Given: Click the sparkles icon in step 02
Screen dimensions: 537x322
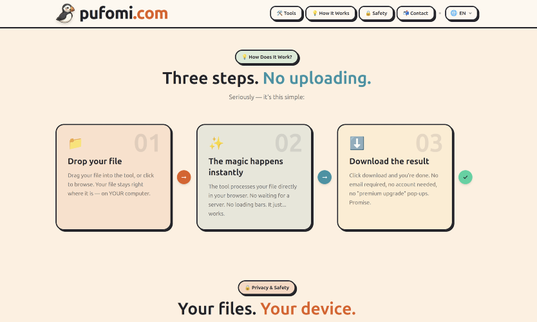Looking at the screenshot, I should tap(216, 143).
